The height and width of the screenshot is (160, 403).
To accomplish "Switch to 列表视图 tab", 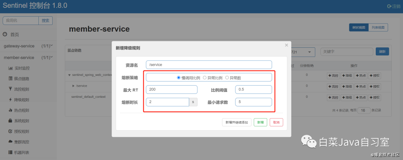I will pyautogui.click(x=378, y=28).
